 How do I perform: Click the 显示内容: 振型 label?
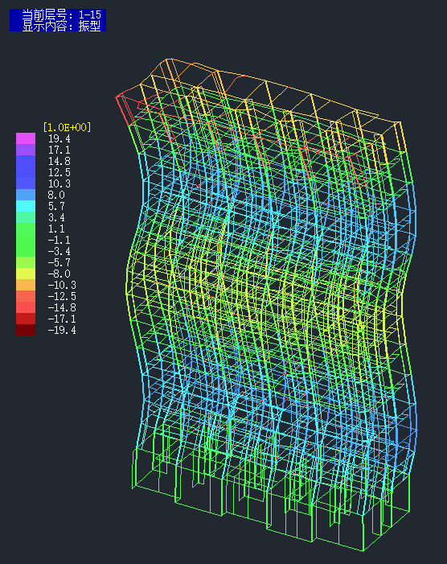pyautogui.click(x=61, y=26)
